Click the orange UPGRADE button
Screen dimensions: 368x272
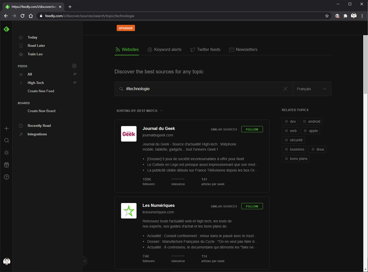(x=126, y=28)
